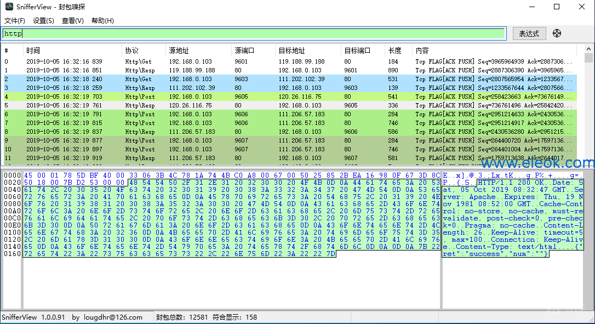Image resolution: width=595 pixels, height=324 pixels.
Task: Click the 表达式 button
Action: pos(529,33)
